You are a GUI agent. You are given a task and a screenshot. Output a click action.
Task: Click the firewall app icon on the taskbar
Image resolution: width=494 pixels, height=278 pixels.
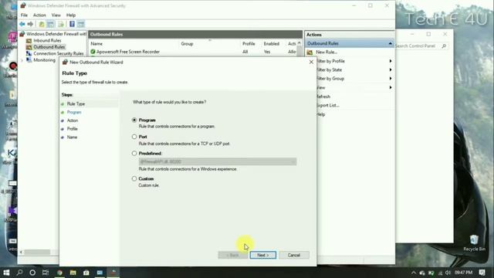113,273
